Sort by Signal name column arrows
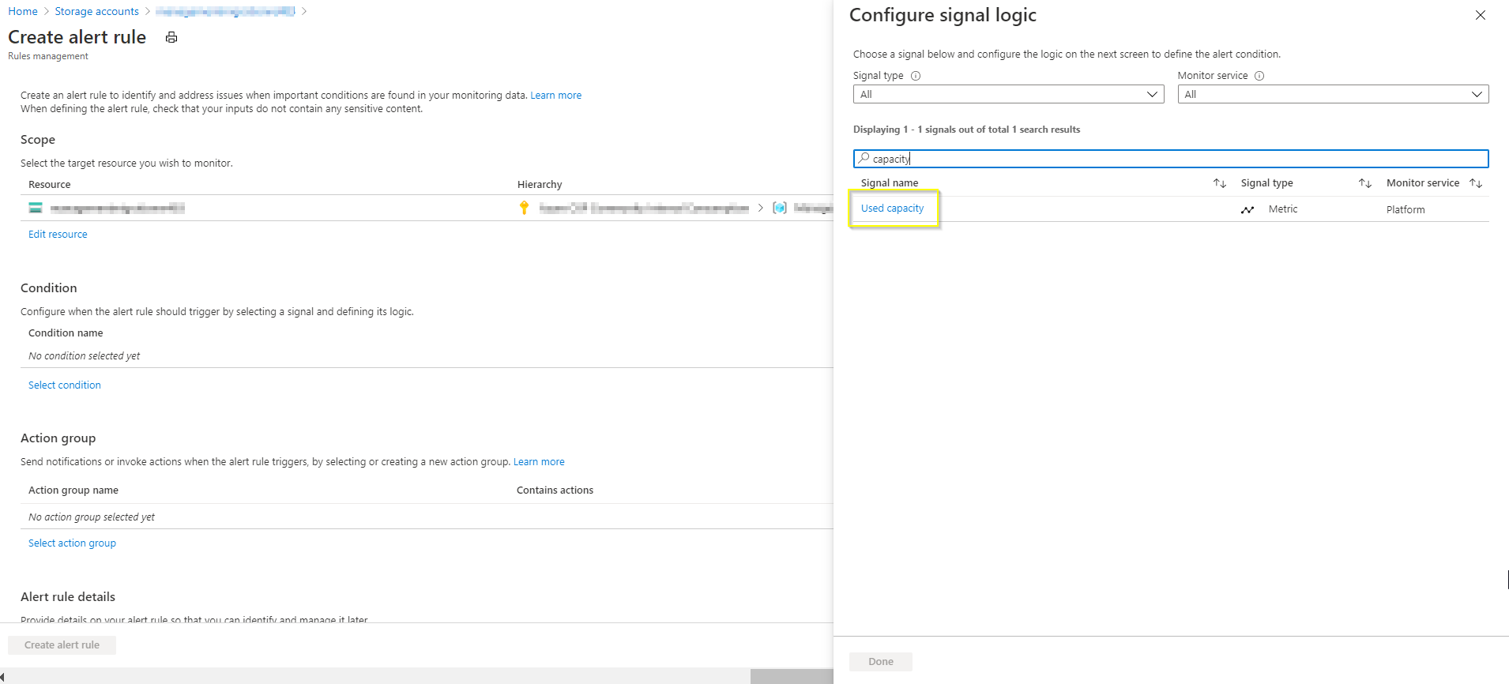 (1219, 183)
